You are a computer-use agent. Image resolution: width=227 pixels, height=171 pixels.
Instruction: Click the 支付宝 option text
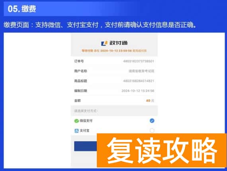[x=84, y=131]
